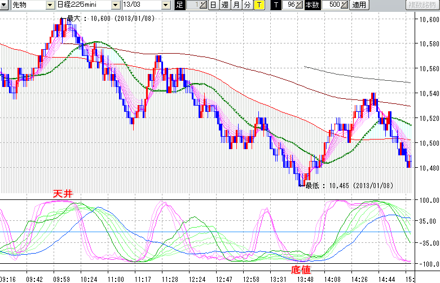Toggle the yellow T tick chart button
The height and width of the screenshot is (283, 440).
[259, 5]
